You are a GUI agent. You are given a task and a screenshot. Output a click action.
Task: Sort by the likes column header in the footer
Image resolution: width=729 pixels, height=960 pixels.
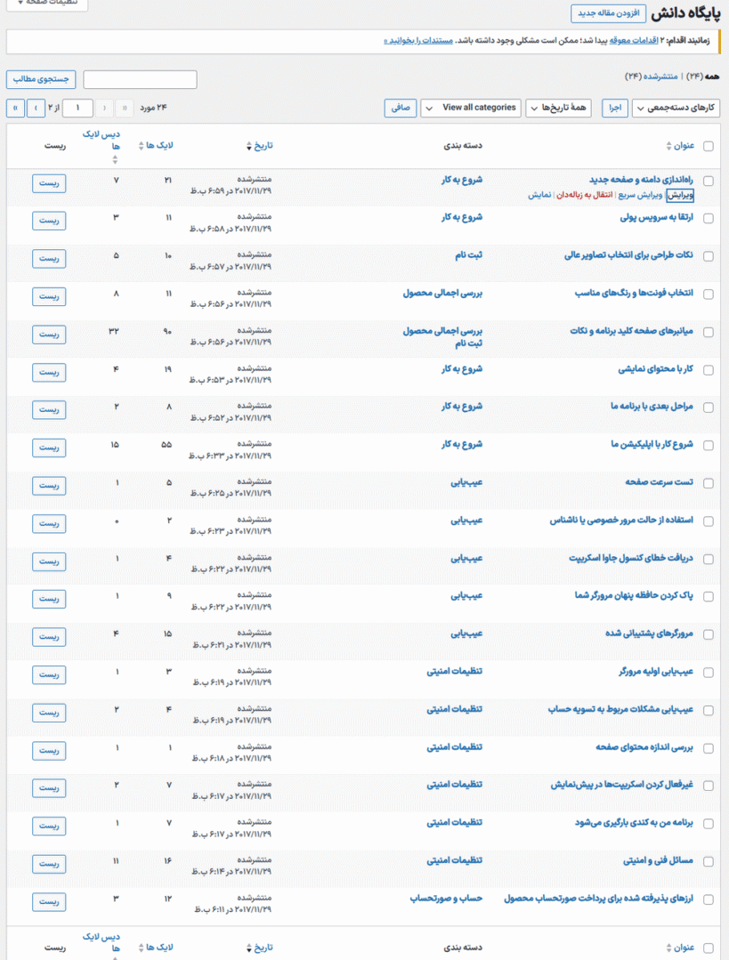(x=156, y=948)
